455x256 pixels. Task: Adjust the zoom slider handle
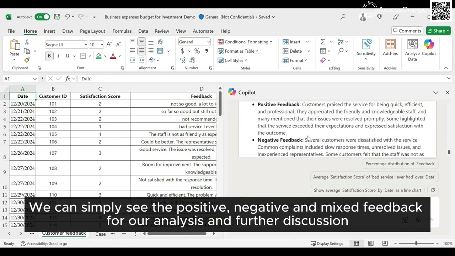[x=416, y=244]
